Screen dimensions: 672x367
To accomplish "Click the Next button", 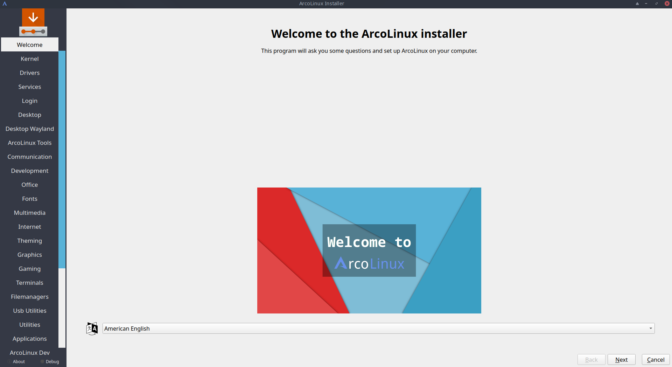I will coord(622,360).
